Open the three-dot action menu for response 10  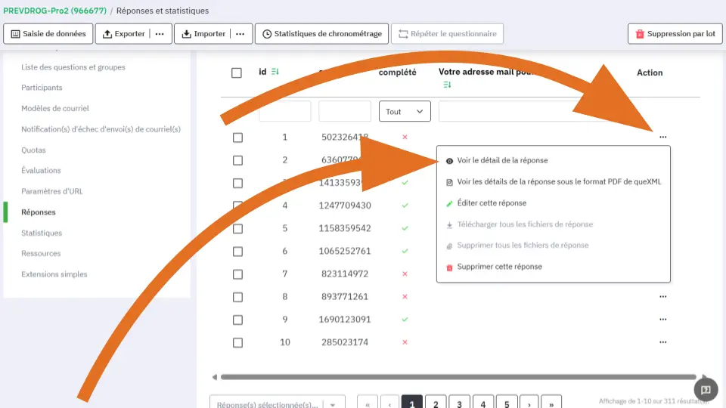point(662,342)
